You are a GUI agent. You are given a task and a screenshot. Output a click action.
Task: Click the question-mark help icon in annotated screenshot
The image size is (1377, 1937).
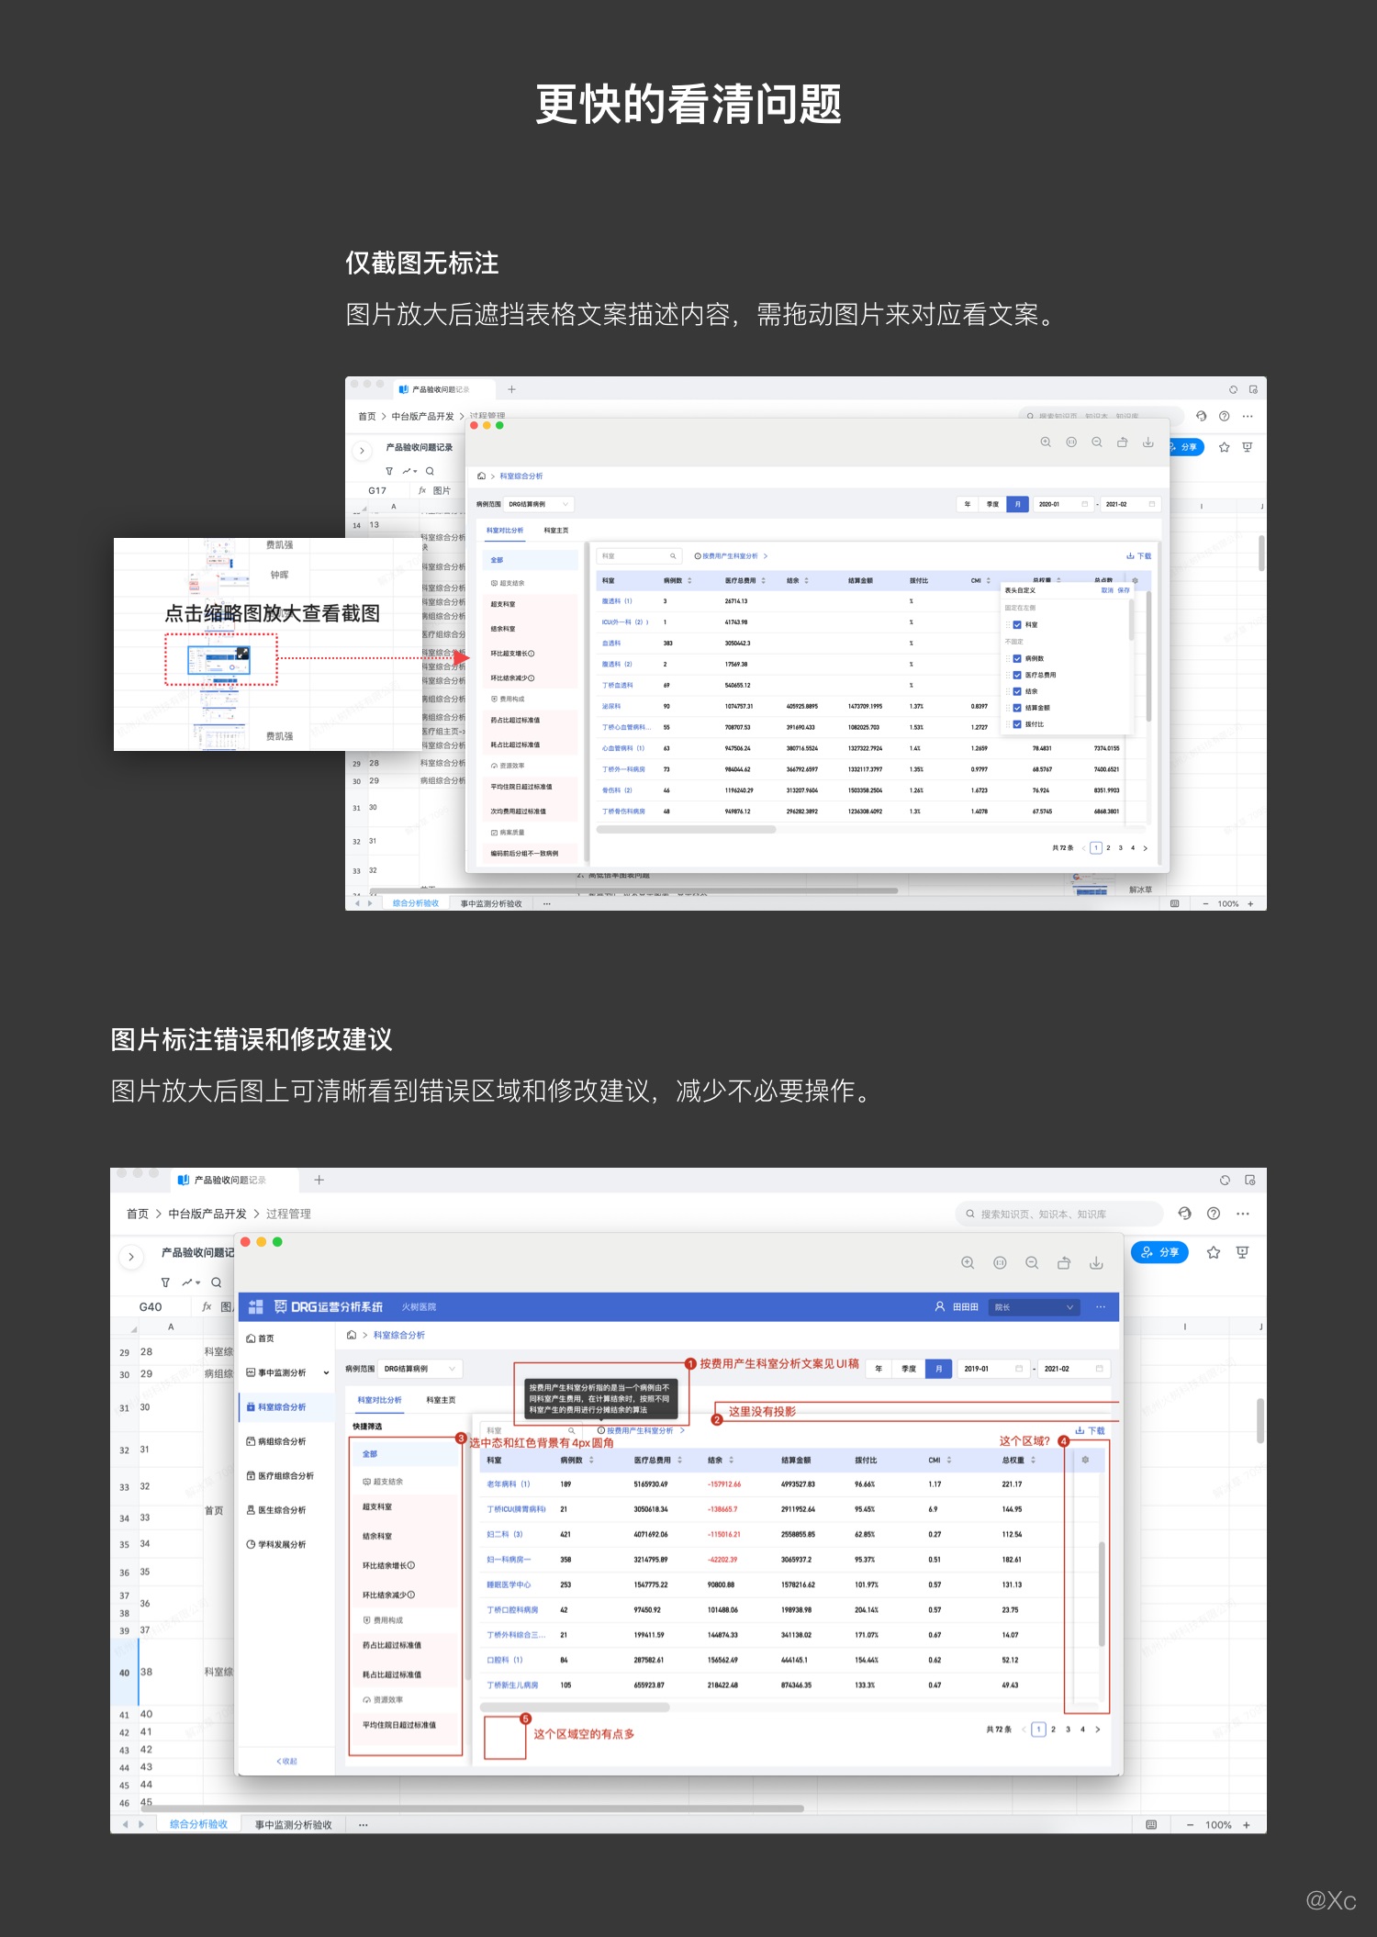tap(1214, 1214)
